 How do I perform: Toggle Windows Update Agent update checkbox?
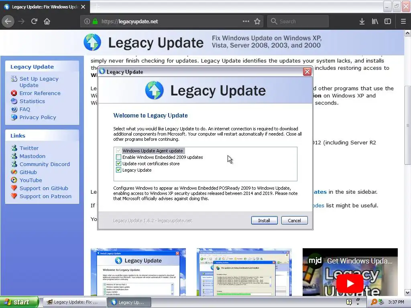click(x=118, y=151)
